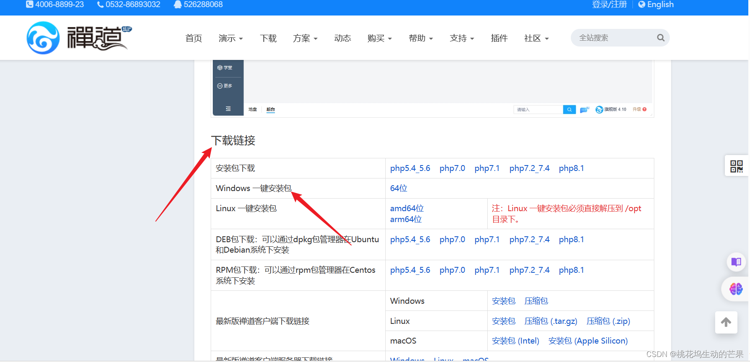Open the 动态 menu item

342,38
